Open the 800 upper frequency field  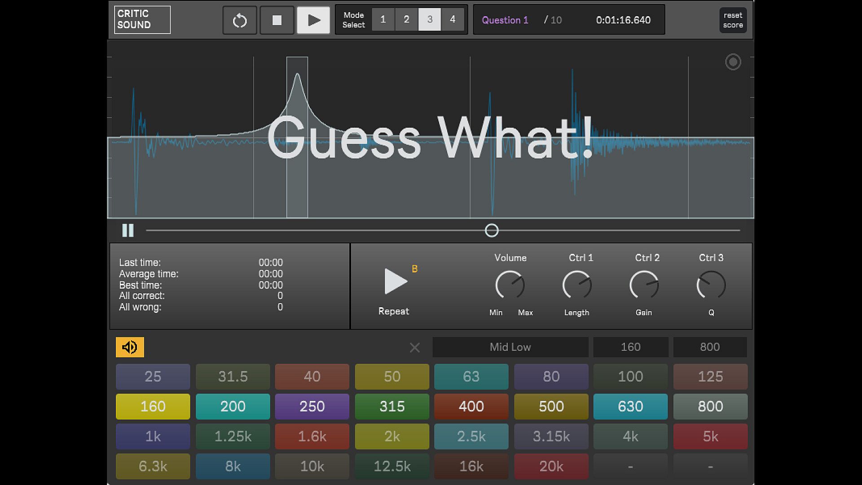[709, 347]
